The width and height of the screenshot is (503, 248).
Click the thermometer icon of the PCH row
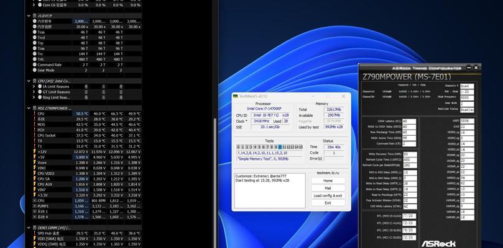coord(35,130)
